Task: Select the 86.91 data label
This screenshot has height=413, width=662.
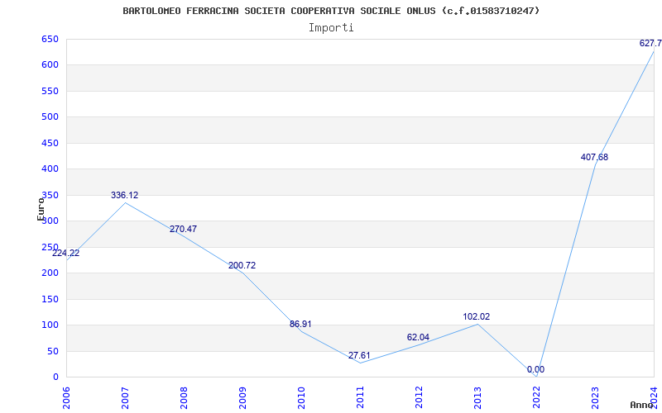Action: (x=300, y=324)
